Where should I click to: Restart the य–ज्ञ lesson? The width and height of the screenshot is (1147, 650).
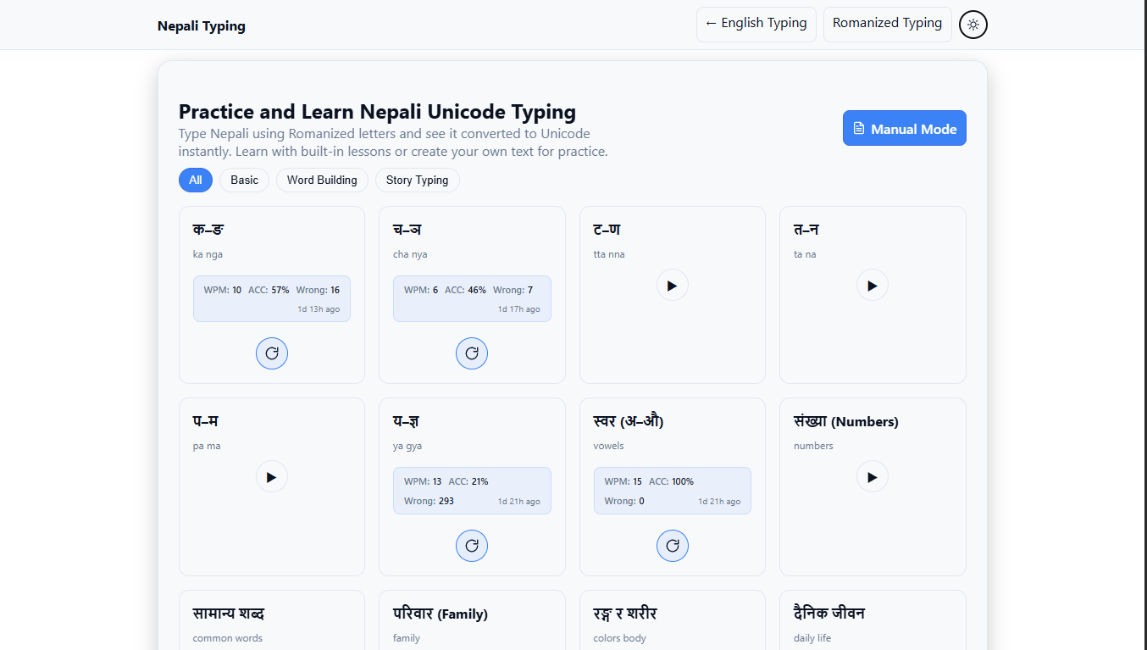[x=472, y=545]
